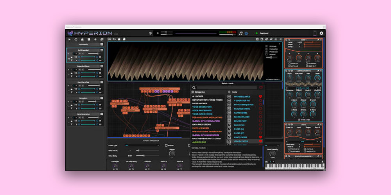Enable the Arp On checkbox
Viewport: 391px width, 195px height.
point(166,145)
